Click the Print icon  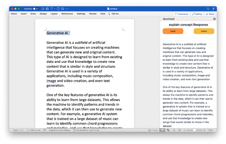[x=62, y=9]
